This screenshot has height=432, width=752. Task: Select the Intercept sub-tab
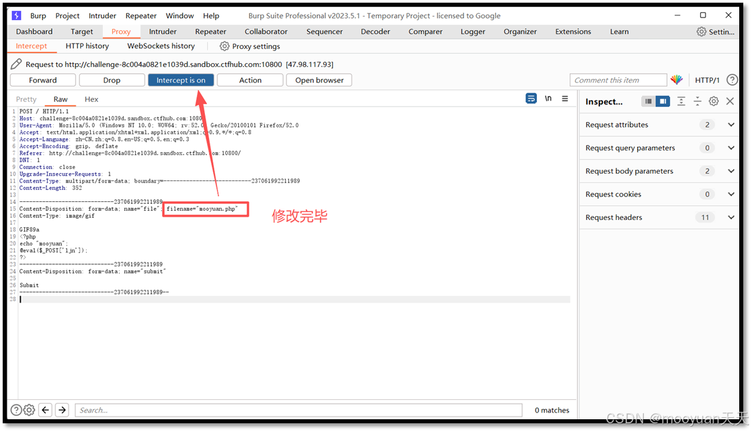pos(32,46)
